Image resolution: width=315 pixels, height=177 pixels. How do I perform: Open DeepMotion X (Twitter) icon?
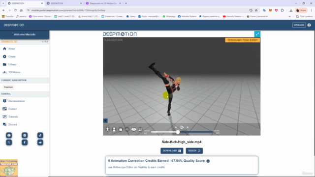tap(9, 142)
